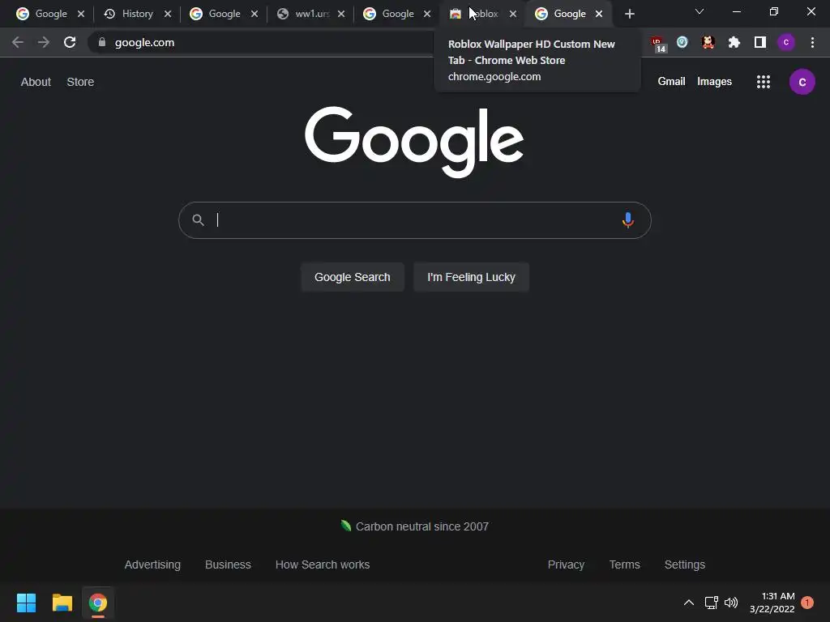Open the taskbar clock and date
This screenshot has width=830, height=622.
click(772, 603)
